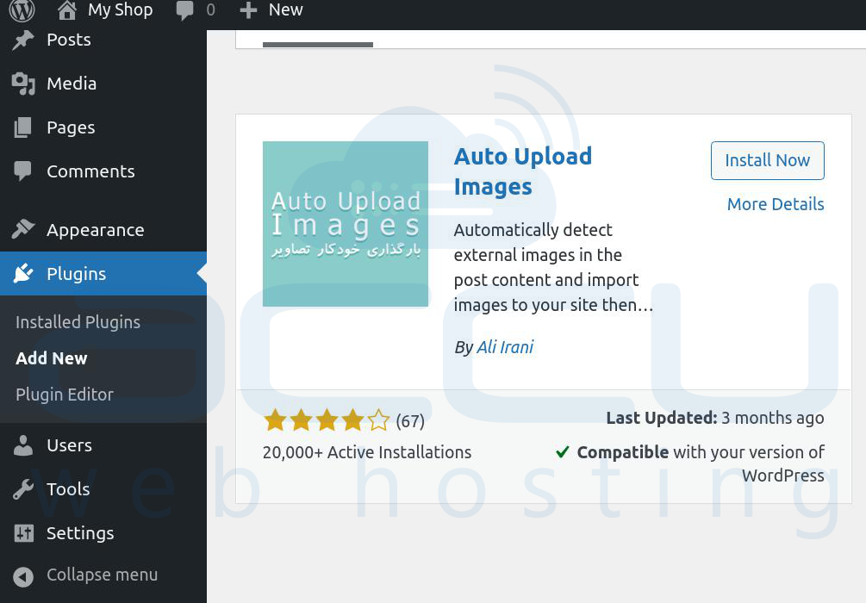Click the Appearance paintbrush icon
866x603 pixels.
click(23, 229)
